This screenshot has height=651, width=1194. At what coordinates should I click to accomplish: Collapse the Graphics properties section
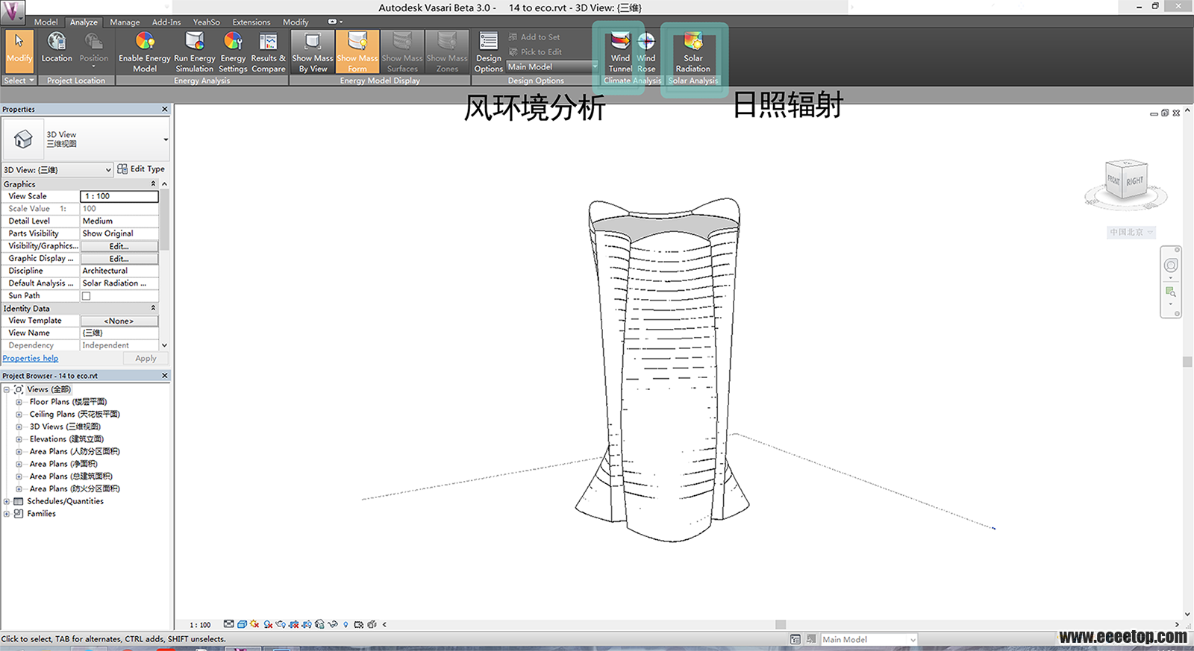[x=153, y=183]
